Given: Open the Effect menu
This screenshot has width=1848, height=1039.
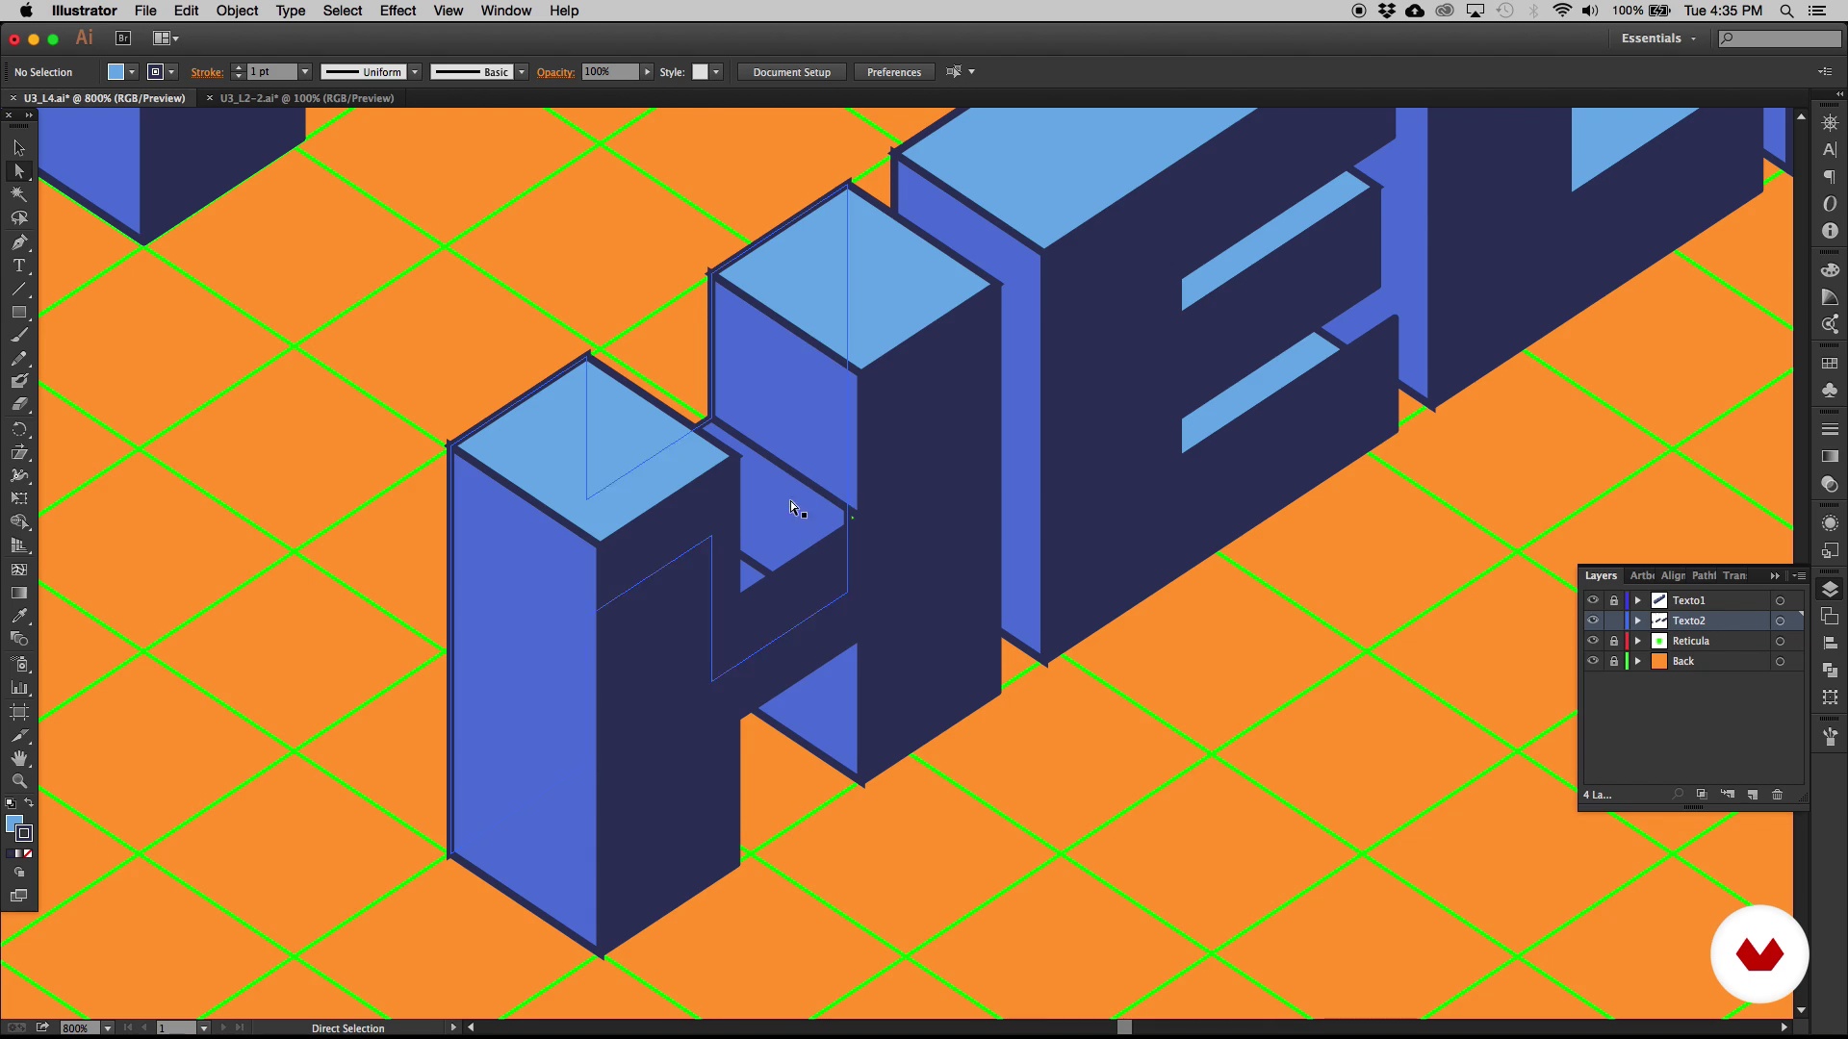Looking at the screenshot, I should 398,11.
